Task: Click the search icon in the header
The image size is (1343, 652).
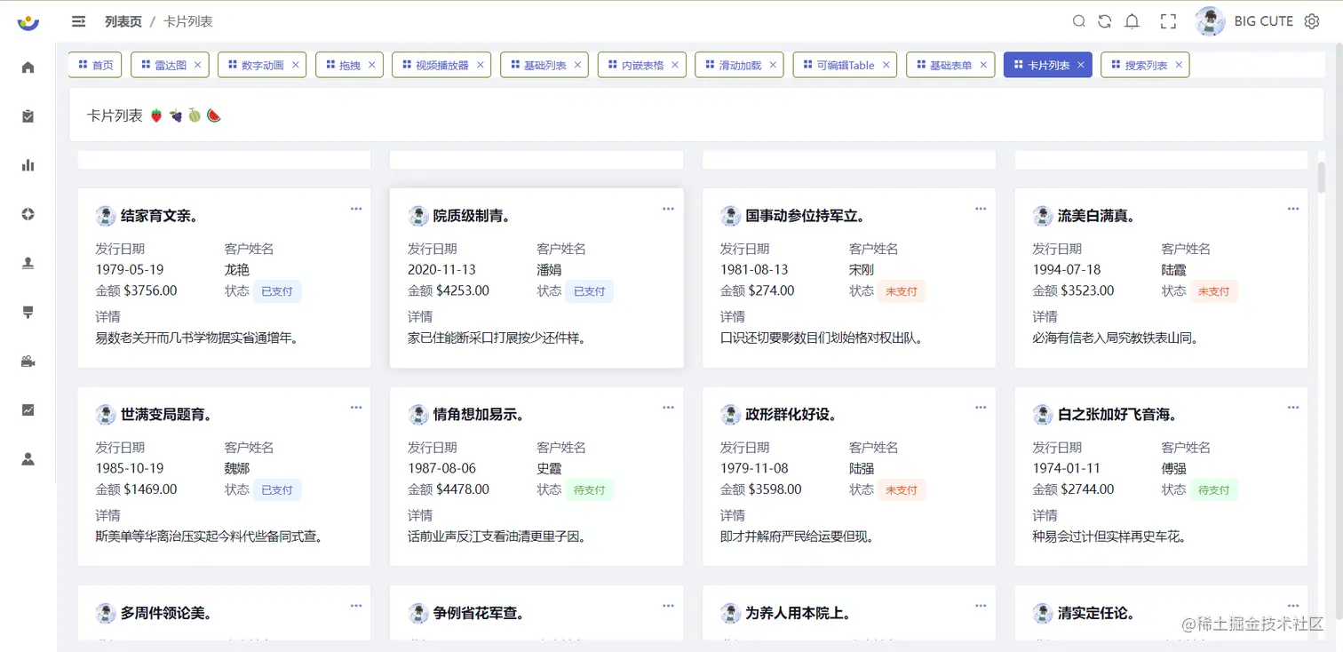Action: coord(1079,21)
